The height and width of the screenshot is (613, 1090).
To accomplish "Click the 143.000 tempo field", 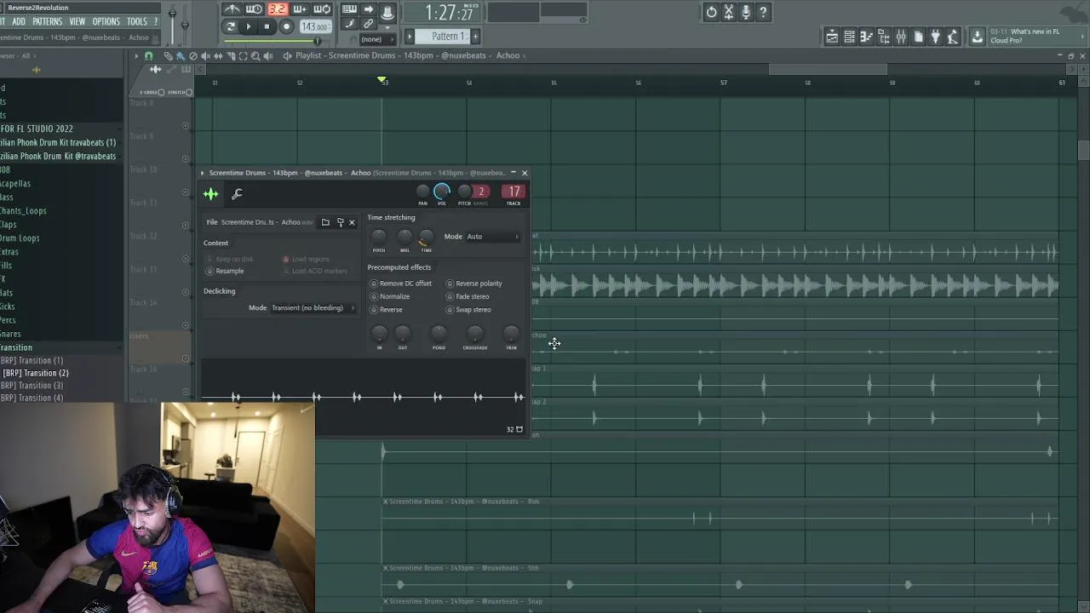I will point(315,26).
